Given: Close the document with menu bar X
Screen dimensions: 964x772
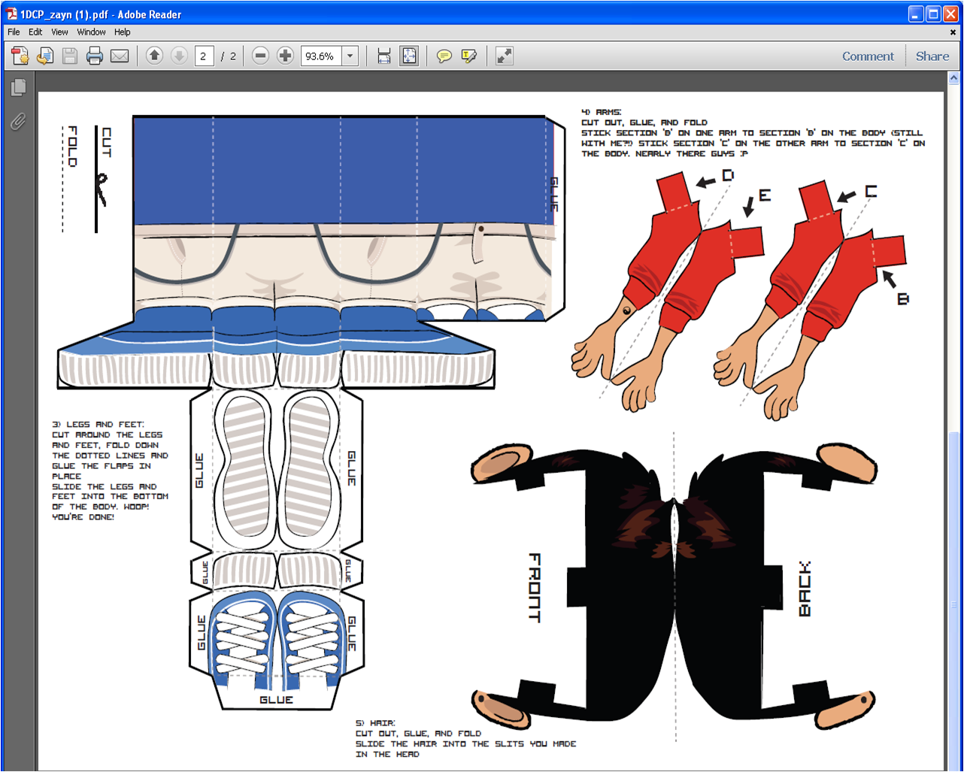Looking at the screenshot, I should click(953, 32).
